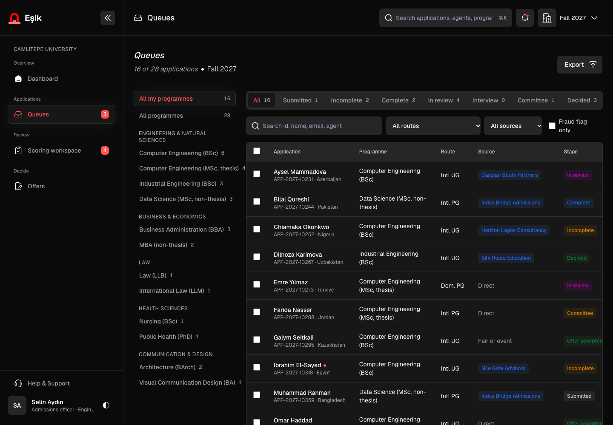Collapse the sidebar with double-chevron icon

point(108,18)
